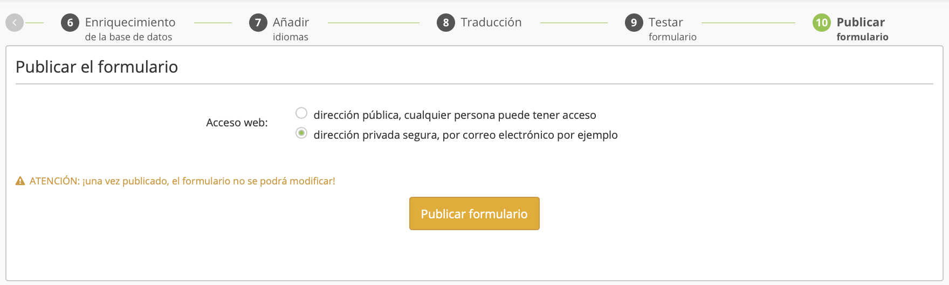Click the step 6 number circle
Screen dimensions: 949x285
70,23
